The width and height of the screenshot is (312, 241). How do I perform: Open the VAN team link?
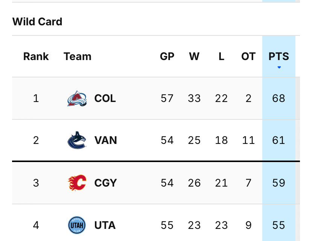106,140
